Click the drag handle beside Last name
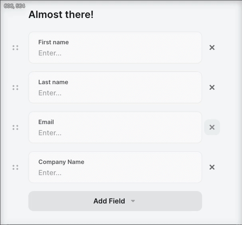 [15, 87]
